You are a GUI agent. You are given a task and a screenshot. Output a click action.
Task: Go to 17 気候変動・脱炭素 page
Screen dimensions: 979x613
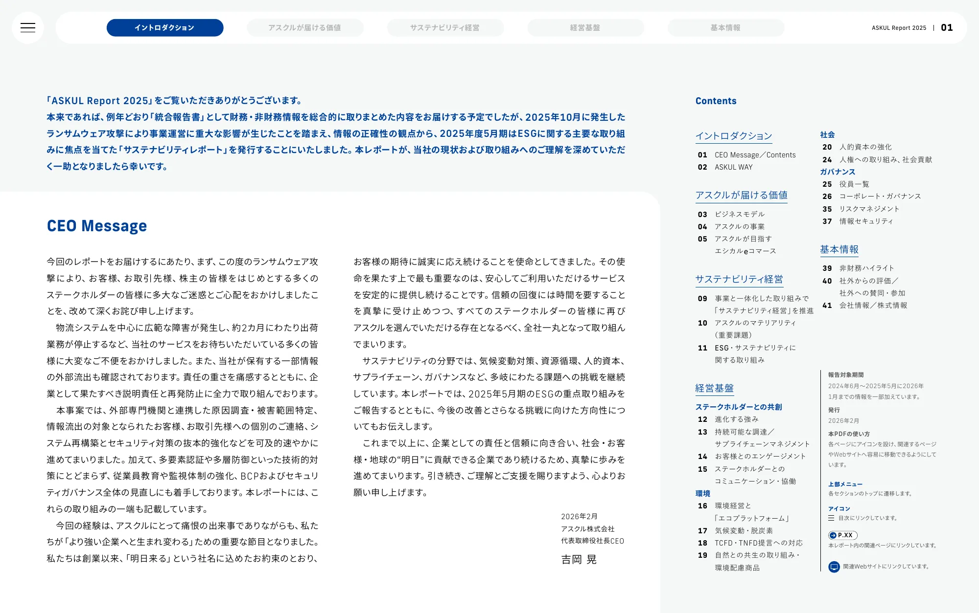pyautogui.click(x=736, y=531)
